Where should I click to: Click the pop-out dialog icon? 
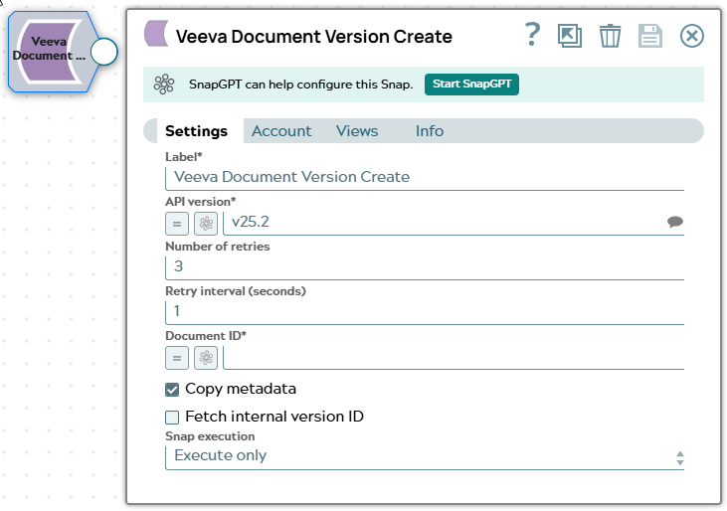tap(570, 36)
